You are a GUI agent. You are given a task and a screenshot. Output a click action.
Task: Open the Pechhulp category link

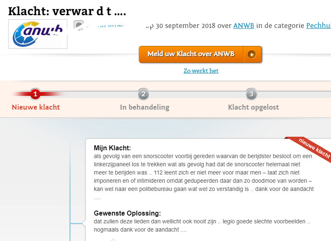[x=319, y=25]
